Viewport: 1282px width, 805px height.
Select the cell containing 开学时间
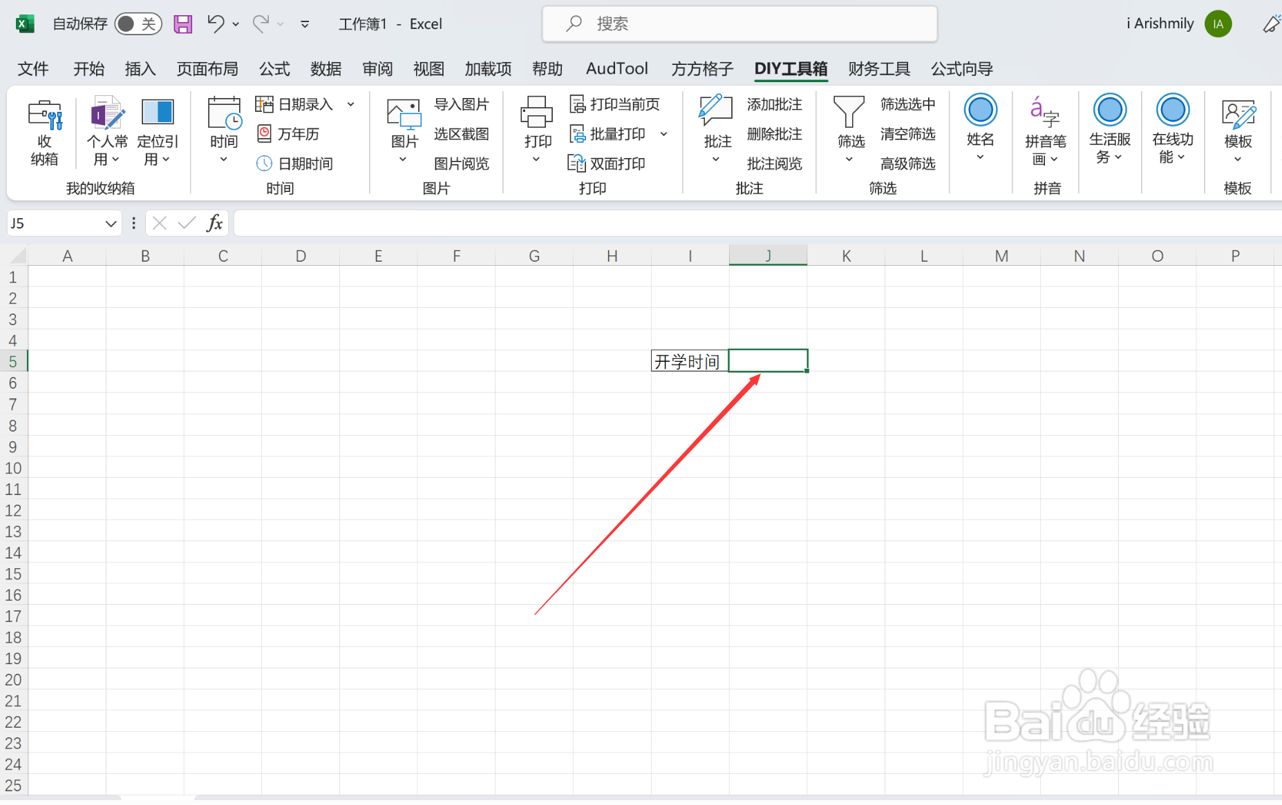click(690, 361)
